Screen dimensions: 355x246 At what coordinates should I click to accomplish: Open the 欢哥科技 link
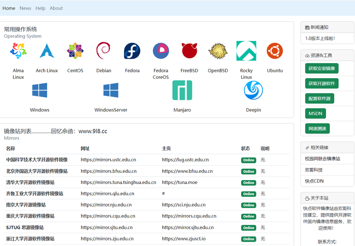coord(314,170)
